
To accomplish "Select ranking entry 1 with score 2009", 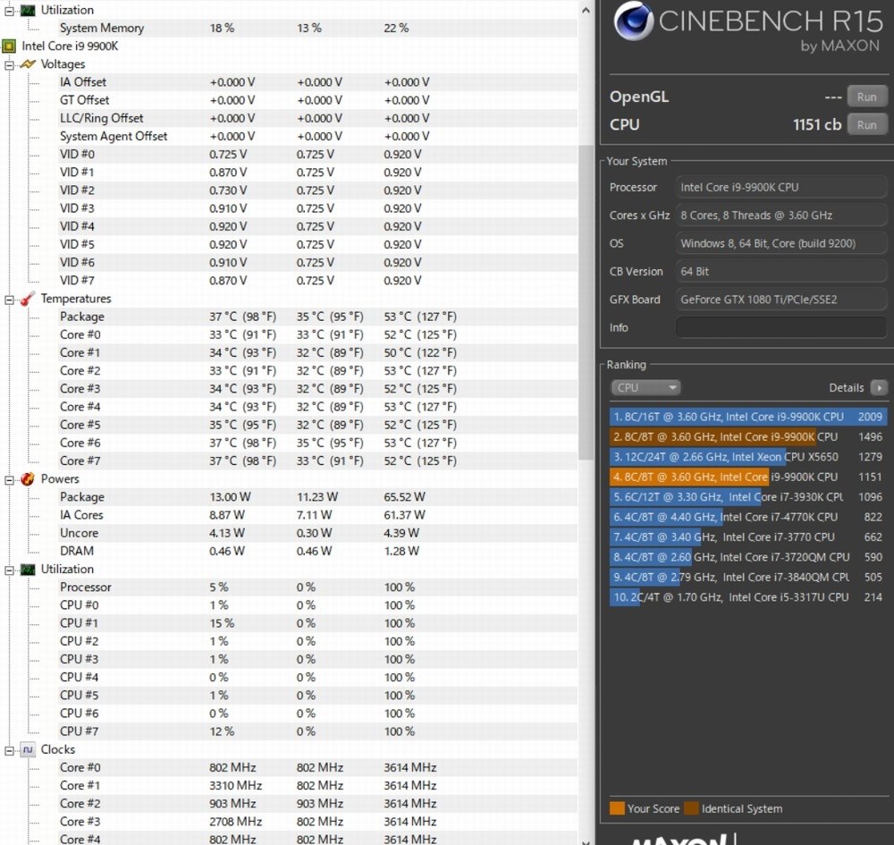I will pyautogui.click(x=748, y=417).
